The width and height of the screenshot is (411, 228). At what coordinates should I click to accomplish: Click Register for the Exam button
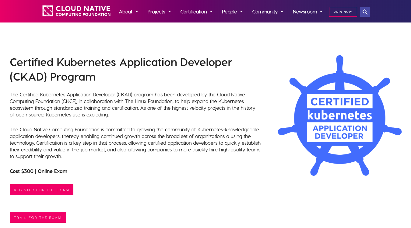[x=41, y=190]
